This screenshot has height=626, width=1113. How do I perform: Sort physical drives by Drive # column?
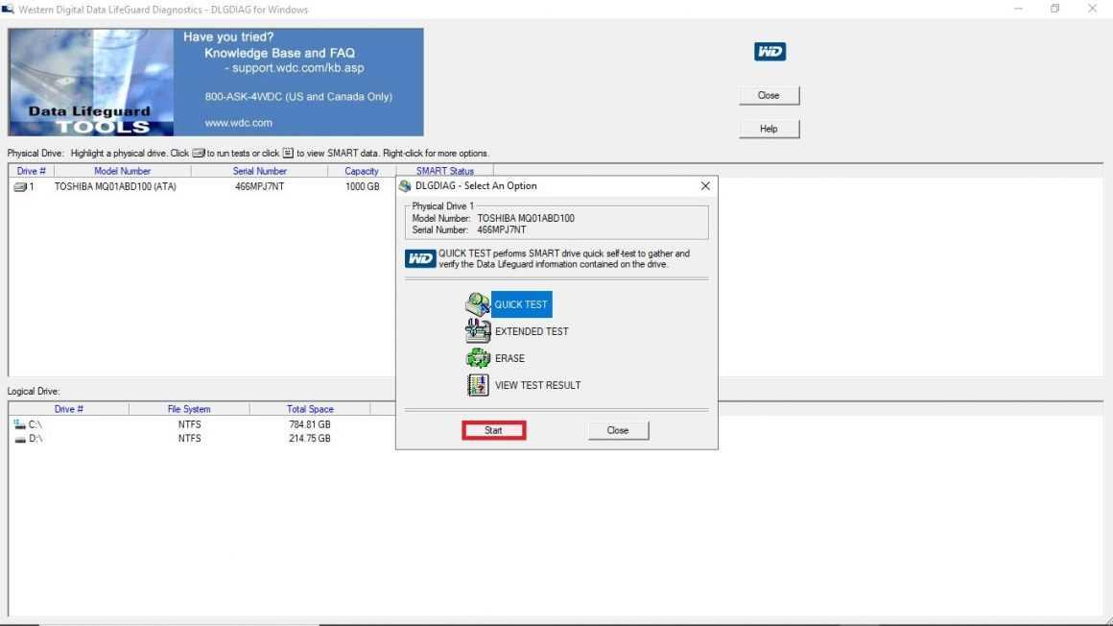(x=32, y=171)
